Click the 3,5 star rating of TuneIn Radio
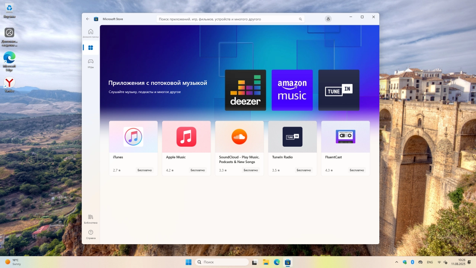Image resolution: width=476 pixels, height=268 pixels. (276, 170)
